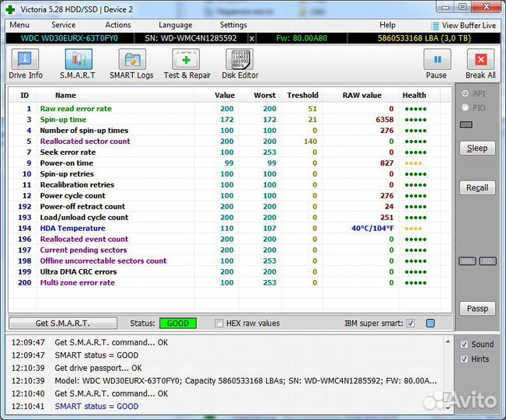This screenshot has height=420, width=506.
Task: Toggle HEX raw values checkbox
Action: [218, 323]
